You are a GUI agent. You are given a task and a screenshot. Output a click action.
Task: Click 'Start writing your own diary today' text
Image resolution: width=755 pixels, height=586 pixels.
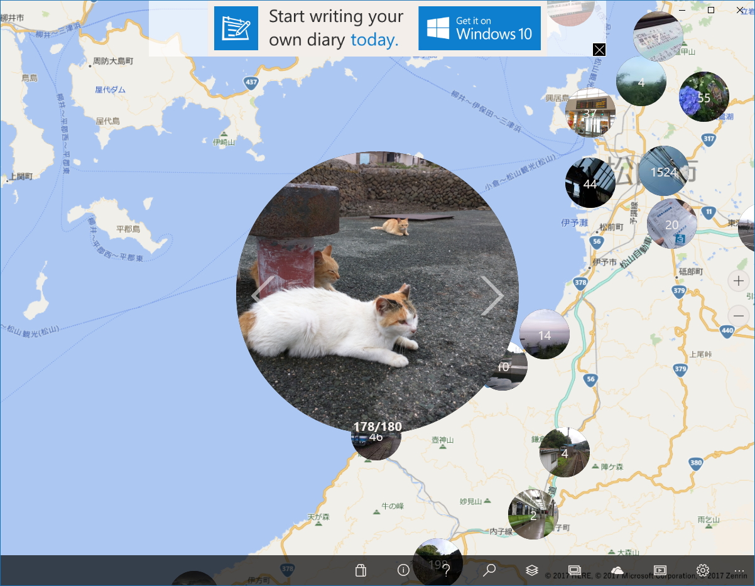pyautogui.click(x=336, y=28)
